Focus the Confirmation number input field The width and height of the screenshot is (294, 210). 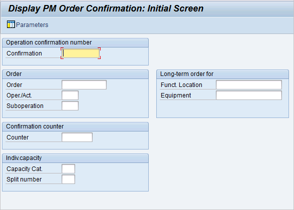click(x=81, y=53)
